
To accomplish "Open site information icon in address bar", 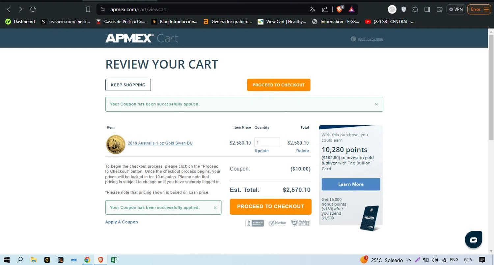I will click(x=103, y=9).
